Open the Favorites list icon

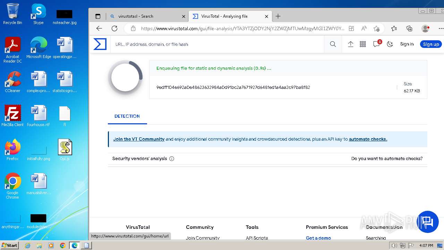tap(394, 28)
